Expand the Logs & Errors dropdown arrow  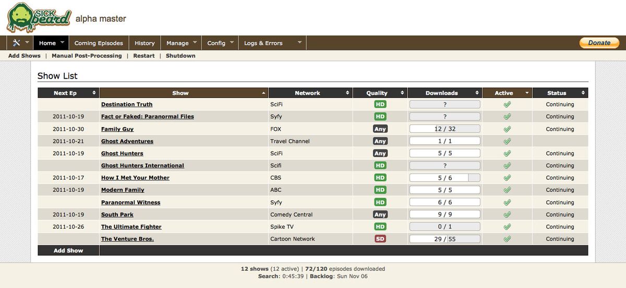[x=299, y=43]
